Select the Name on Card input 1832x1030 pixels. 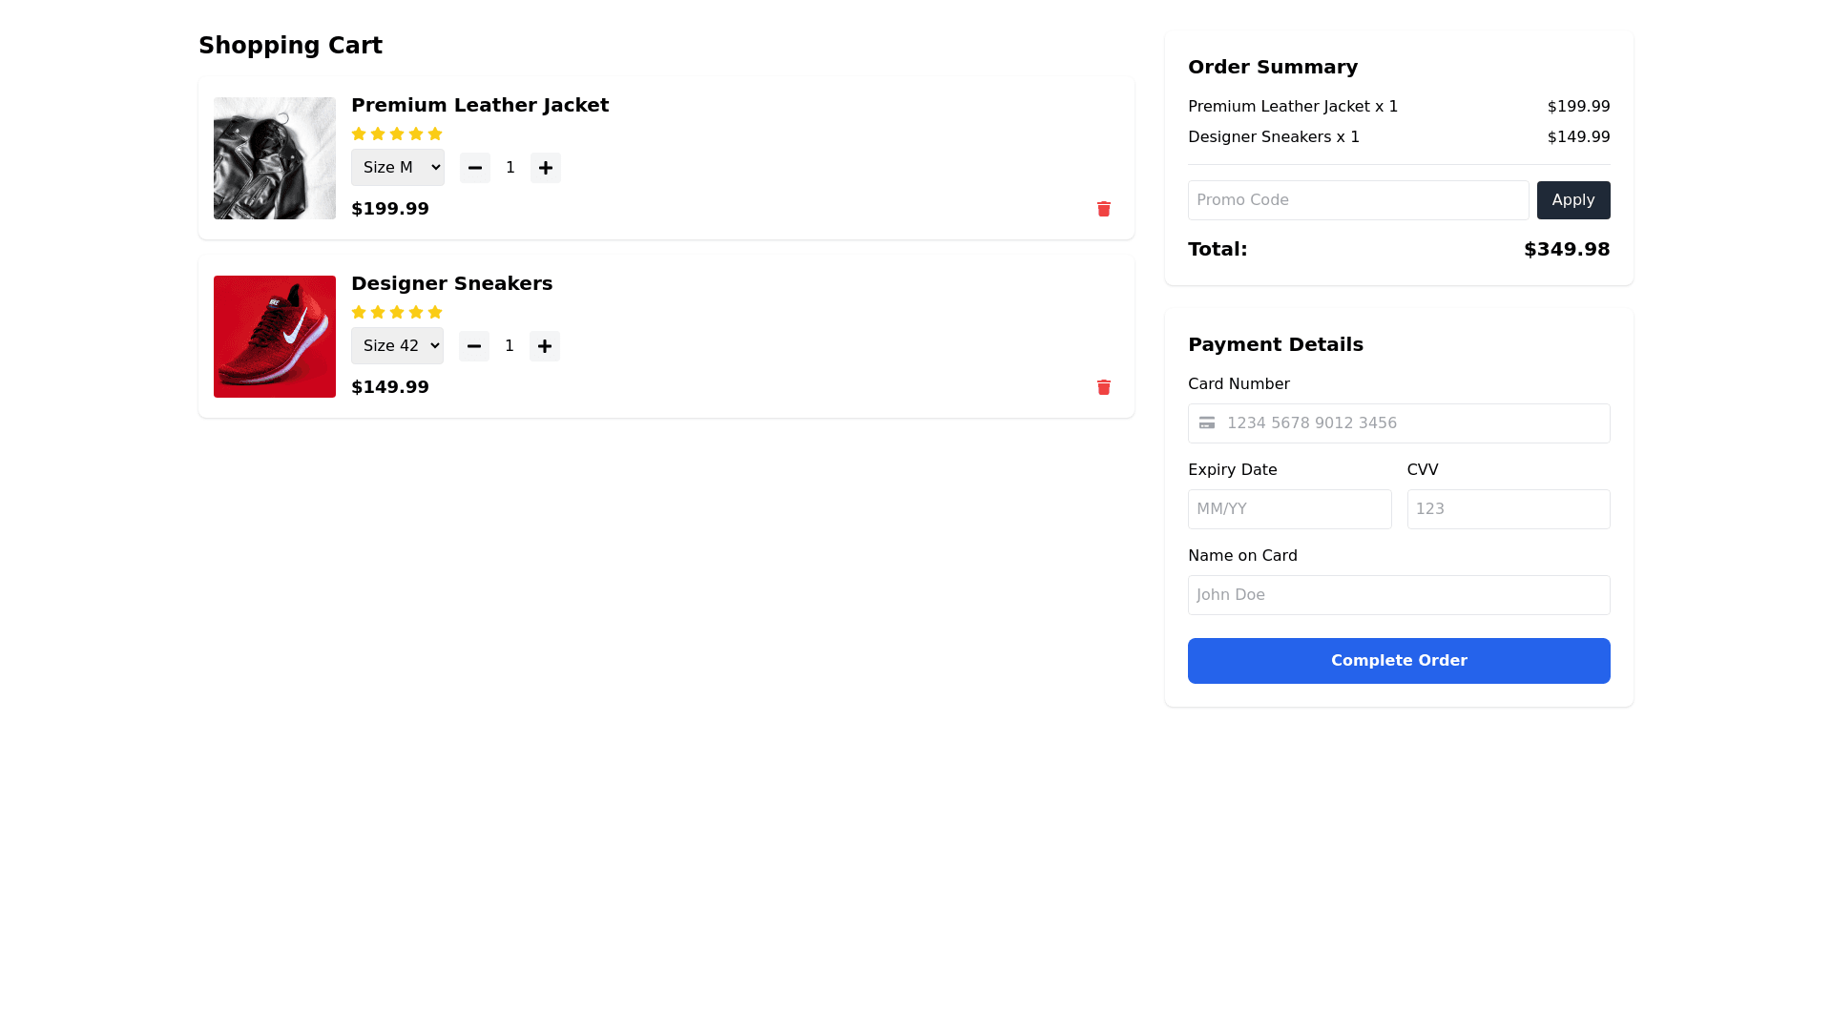(1399, 595)
